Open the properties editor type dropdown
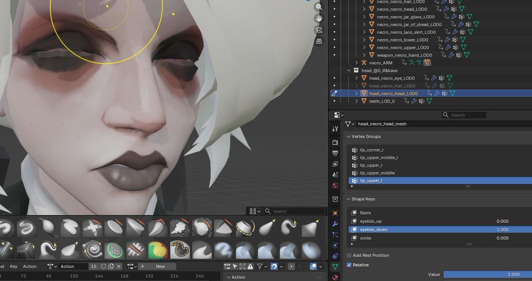The width and height of the screenshot is (532, 281). point(339,115)
